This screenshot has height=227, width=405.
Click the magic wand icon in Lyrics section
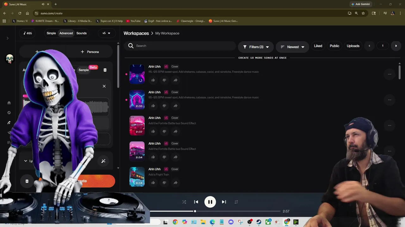103,161
